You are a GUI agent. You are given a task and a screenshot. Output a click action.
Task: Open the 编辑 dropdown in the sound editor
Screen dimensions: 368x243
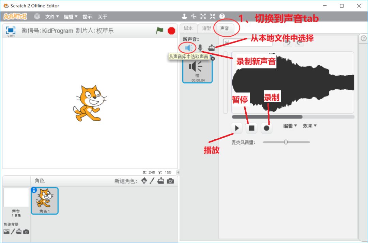click(290, 125)
